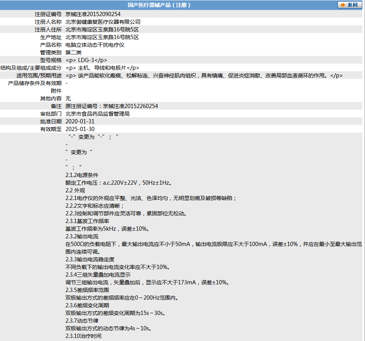
Task: Click the approval date 2020-01-31
Action: pyautogui.click(x=80, y=122)
